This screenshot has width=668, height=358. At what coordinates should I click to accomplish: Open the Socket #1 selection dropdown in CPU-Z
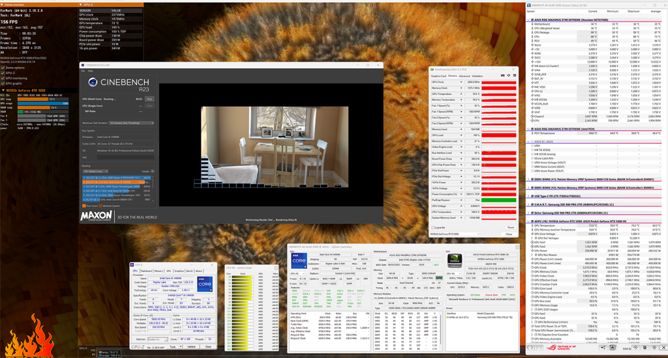point(158,339)
